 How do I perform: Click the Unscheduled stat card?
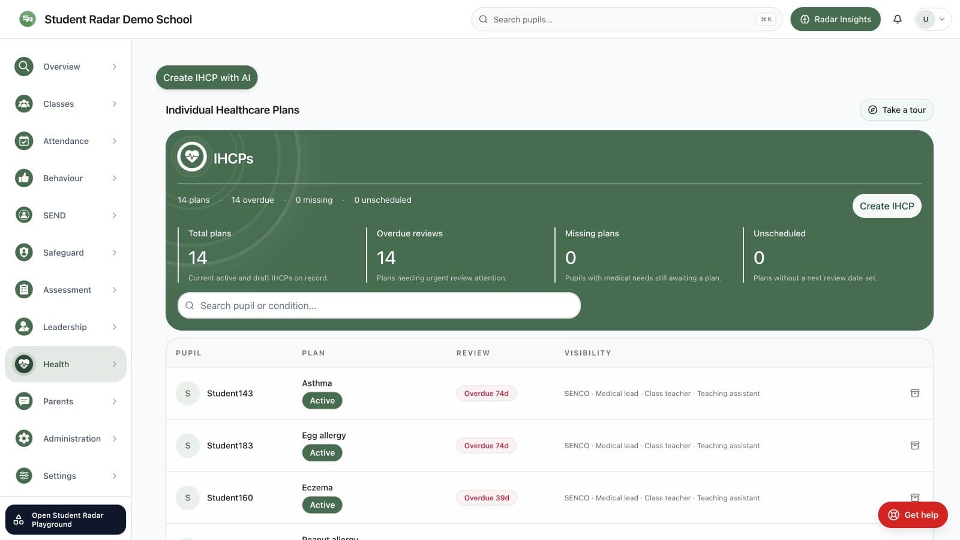[x=832, y=255]
